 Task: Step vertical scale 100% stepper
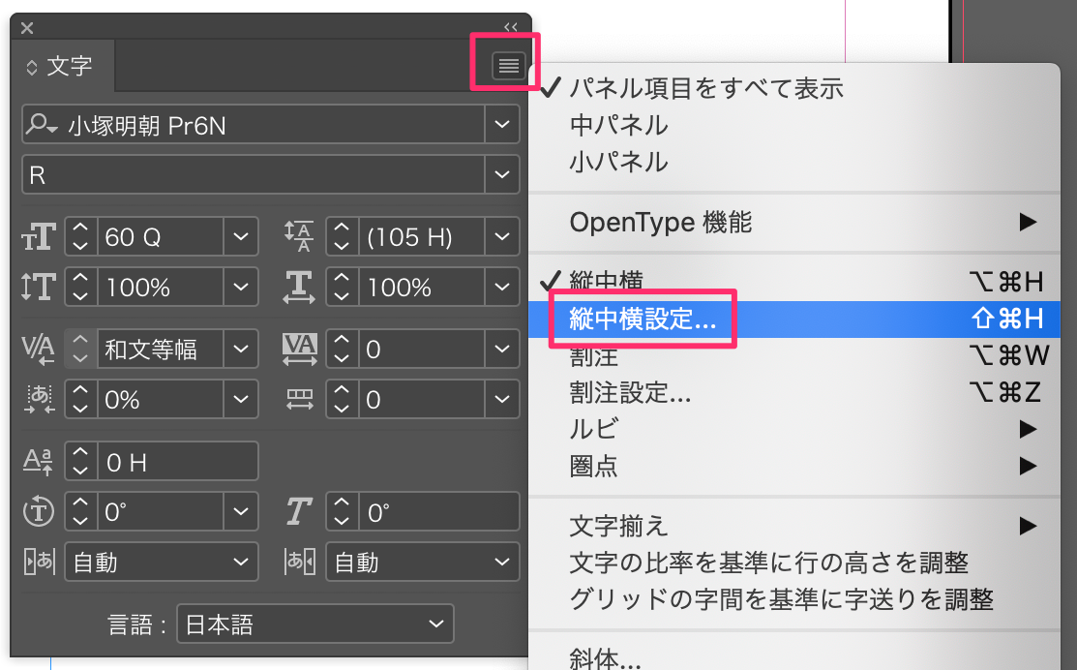point(81,287)
